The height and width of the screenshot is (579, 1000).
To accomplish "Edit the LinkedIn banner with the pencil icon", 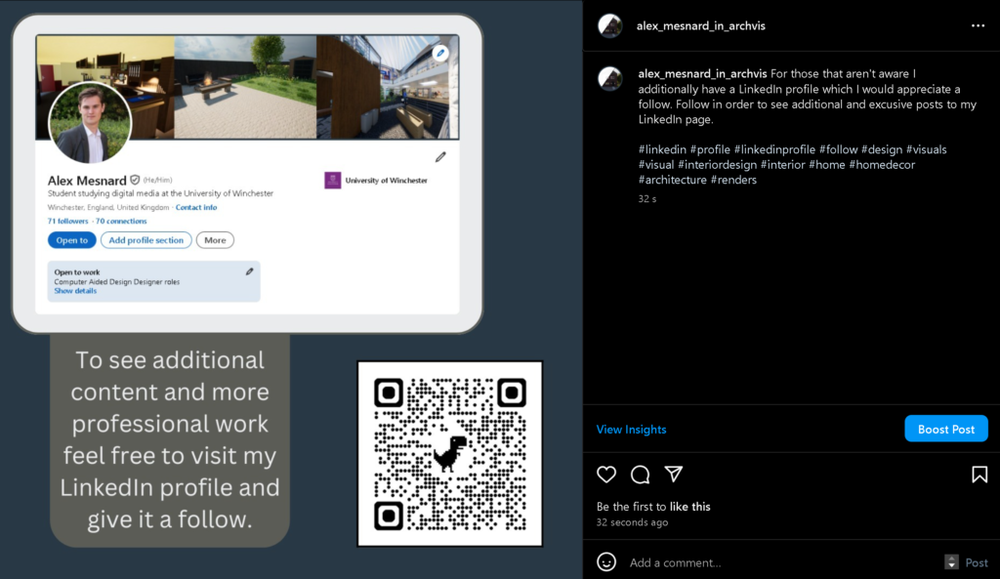I will [x=440, y=54].
